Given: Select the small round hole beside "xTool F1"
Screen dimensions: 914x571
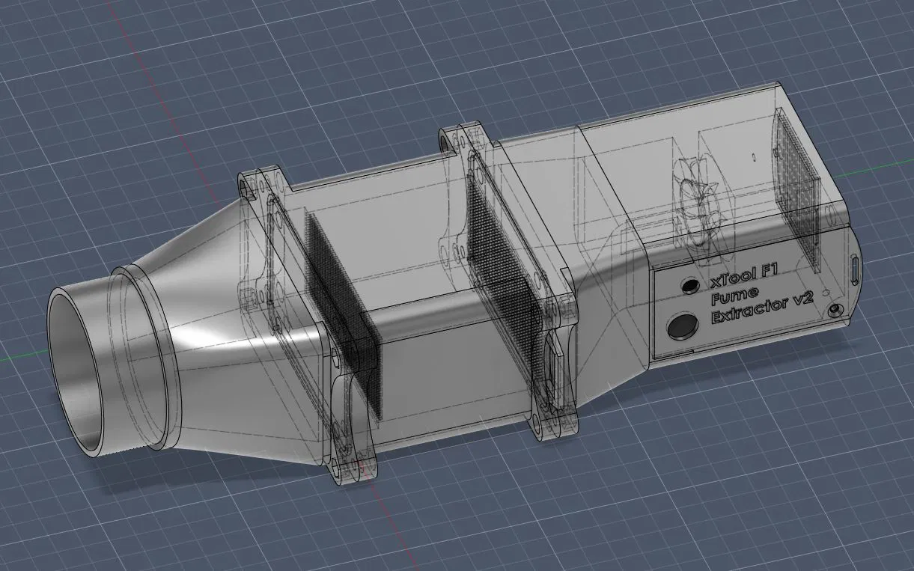Looking at the screenshot, I should pos(689,285).
